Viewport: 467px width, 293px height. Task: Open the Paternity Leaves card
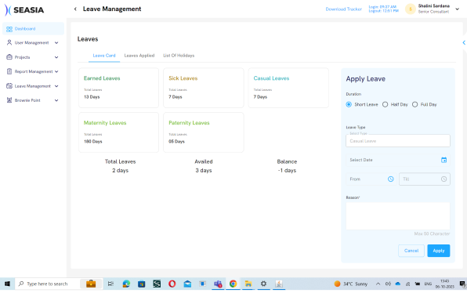204,132
